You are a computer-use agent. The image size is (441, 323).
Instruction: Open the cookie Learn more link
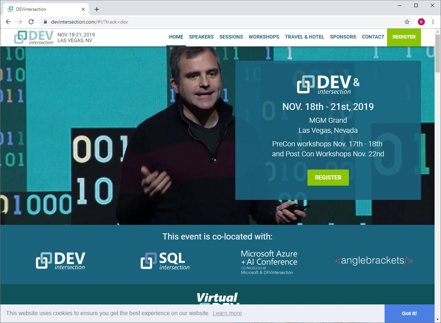tap(227, 313)
